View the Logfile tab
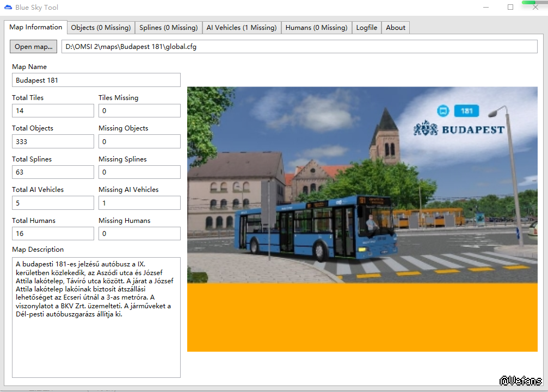Viewport: 548px width, 392px height. coord(367,28)
